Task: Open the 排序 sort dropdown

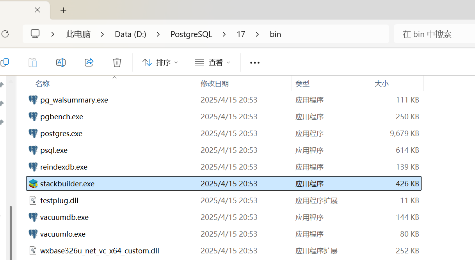Action: 160,62
